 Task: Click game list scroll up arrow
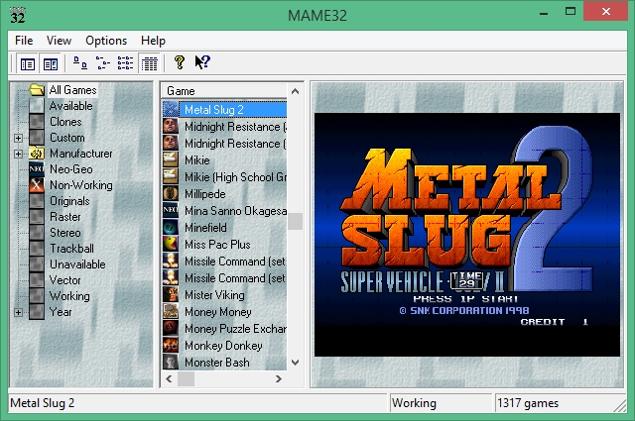[296, 91]
